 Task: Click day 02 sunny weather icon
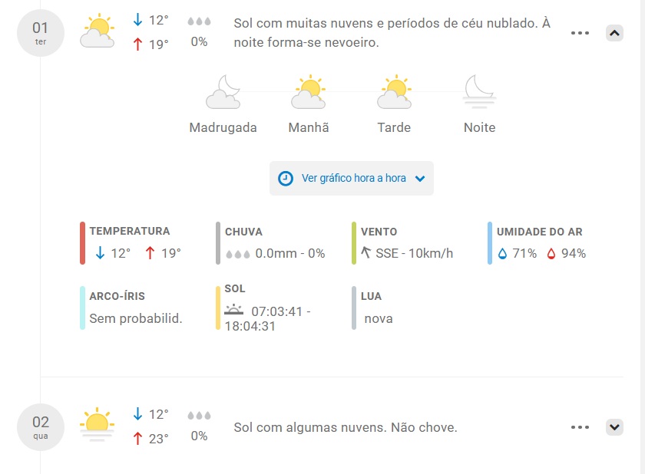[x=97, y=424]
